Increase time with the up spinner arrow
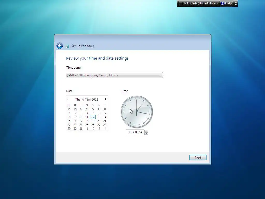The width and height of the screenshot is (265, 199). coord(146,131)
